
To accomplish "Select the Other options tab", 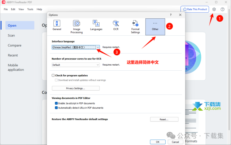I will [x=155, y=27].
